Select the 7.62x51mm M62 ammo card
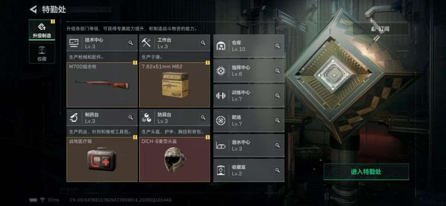446x206 pixels. [x=174, y=85]
